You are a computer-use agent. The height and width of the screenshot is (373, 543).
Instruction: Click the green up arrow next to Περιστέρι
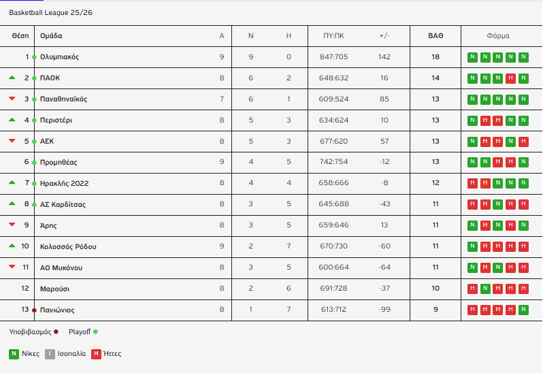[12, 120]
